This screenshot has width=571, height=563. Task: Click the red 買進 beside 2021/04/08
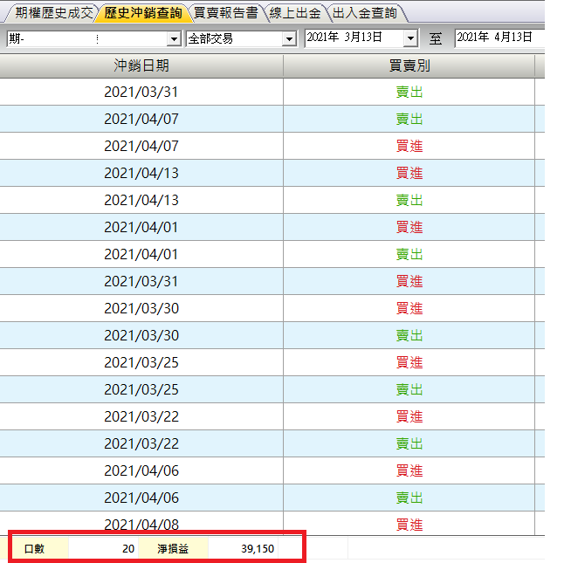click(409, 525)
